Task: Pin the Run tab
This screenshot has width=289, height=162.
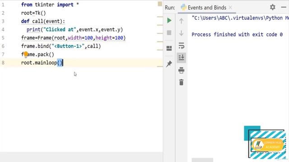Action: click(x=169, y=64)
